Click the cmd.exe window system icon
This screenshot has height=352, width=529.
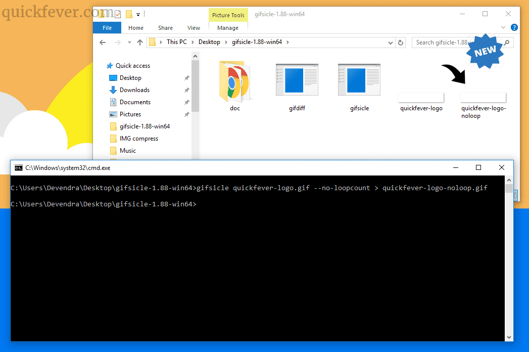click(19, 168)
